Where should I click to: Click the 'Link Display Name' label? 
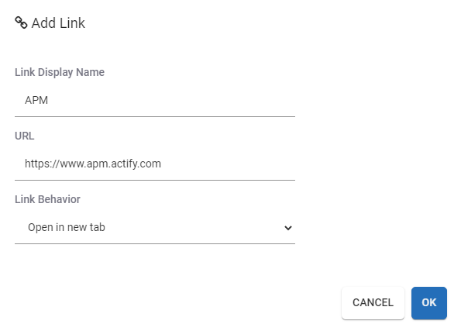60,72
